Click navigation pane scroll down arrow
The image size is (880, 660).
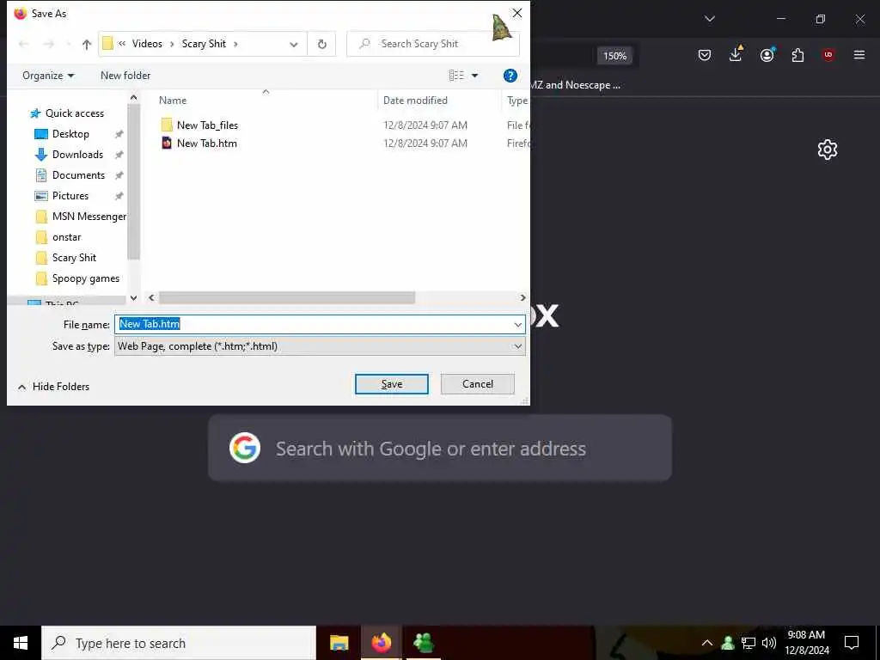pos(133,298)
